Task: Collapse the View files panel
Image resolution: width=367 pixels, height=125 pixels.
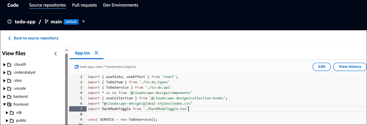Action: [56, 53]
